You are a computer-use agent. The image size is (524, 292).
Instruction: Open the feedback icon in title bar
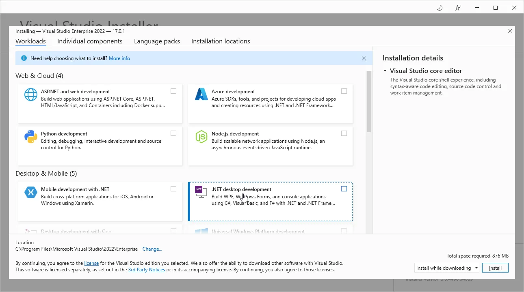pos(458,8)
